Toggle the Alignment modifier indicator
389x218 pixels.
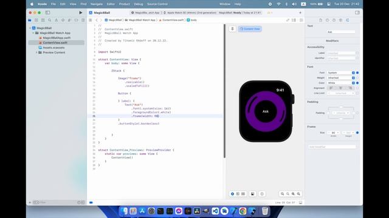coord(357,88)
